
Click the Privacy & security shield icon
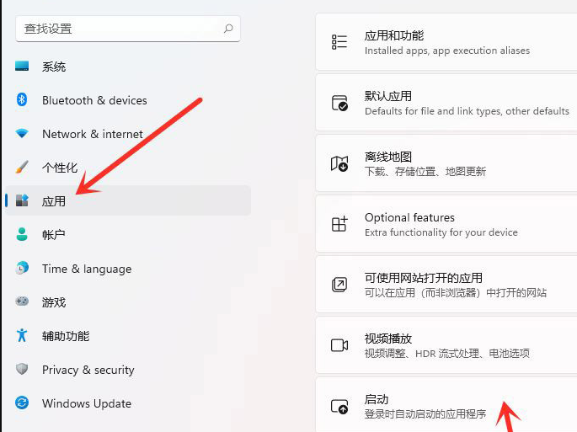coord(23,370)
